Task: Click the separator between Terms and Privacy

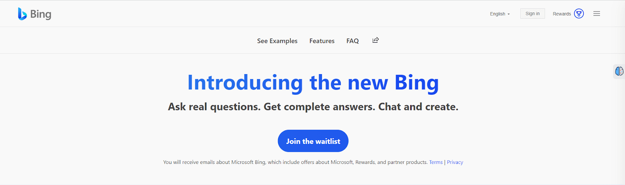Action: coord(445,162)
